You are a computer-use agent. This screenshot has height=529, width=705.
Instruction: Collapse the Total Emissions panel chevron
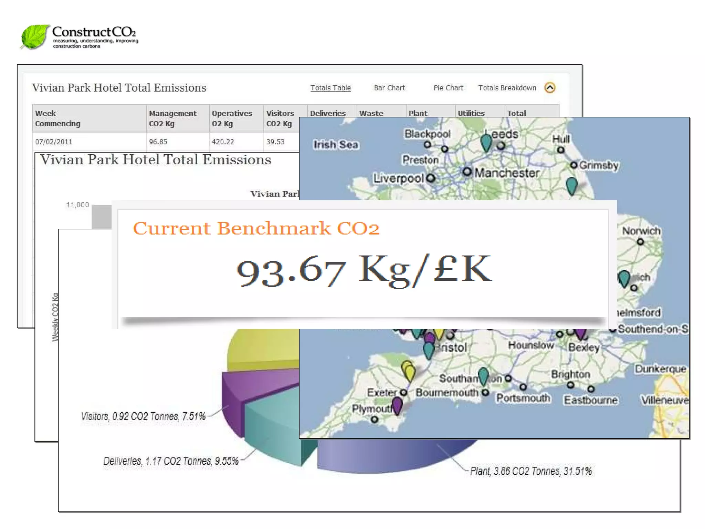pos(550,88)
